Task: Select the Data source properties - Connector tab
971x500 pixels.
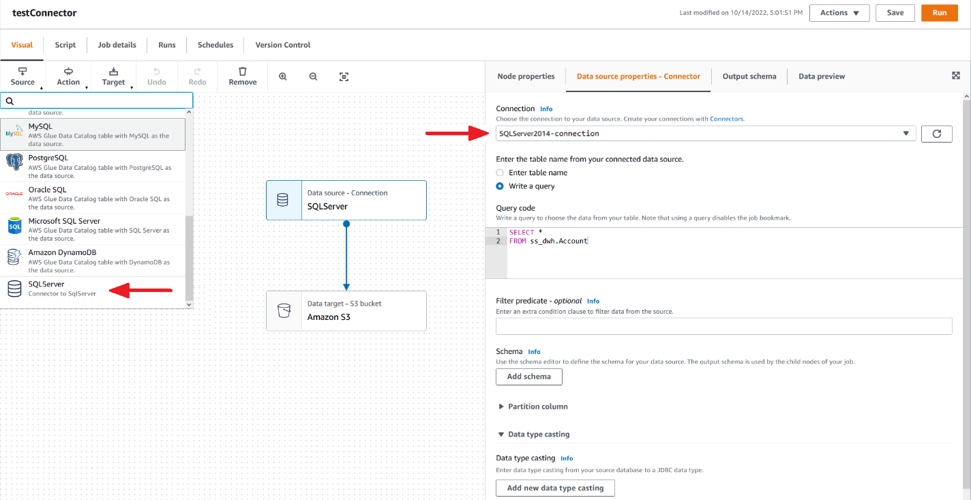Action: click(638, 76)
